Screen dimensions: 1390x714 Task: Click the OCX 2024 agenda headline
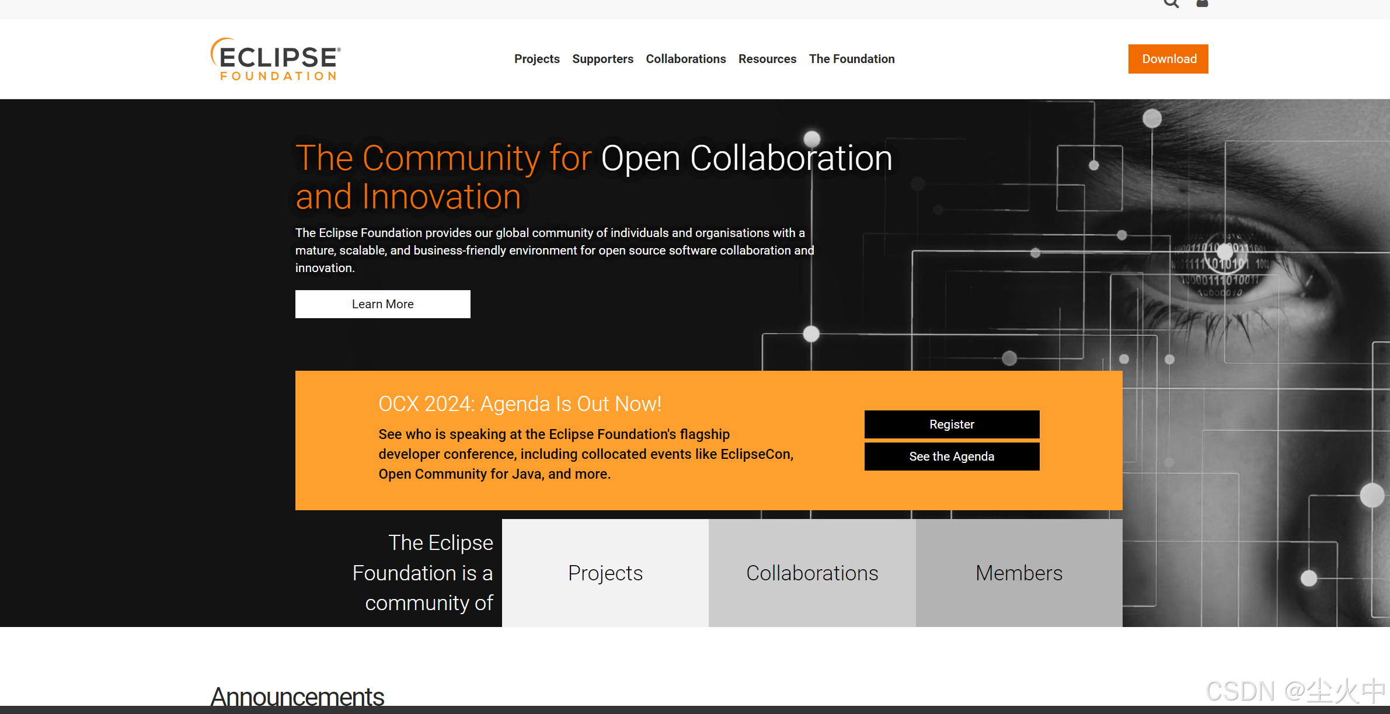click(520, 404)
